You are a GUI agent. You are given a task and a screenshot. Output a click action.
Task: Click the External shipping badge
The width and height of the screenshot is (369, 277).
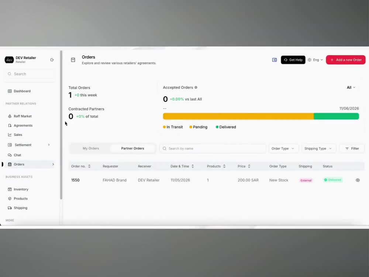(306, 181)
